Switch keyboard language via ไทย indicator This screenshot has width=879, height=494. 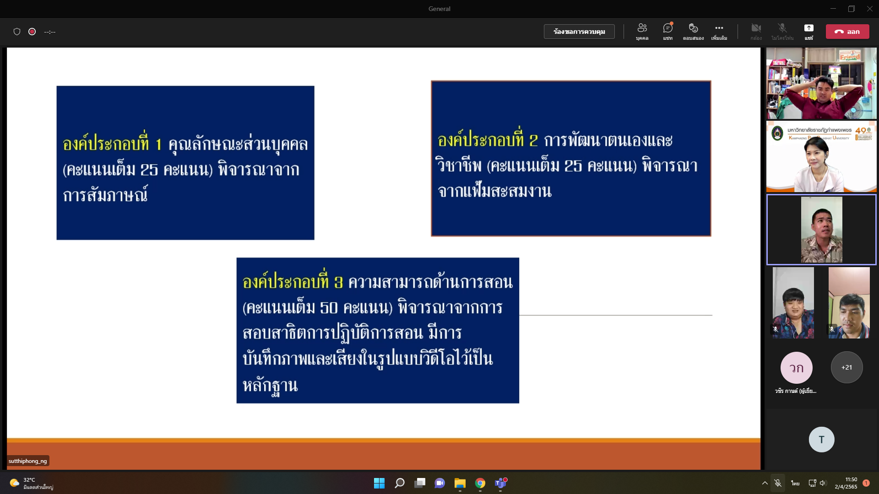point(795,483)
